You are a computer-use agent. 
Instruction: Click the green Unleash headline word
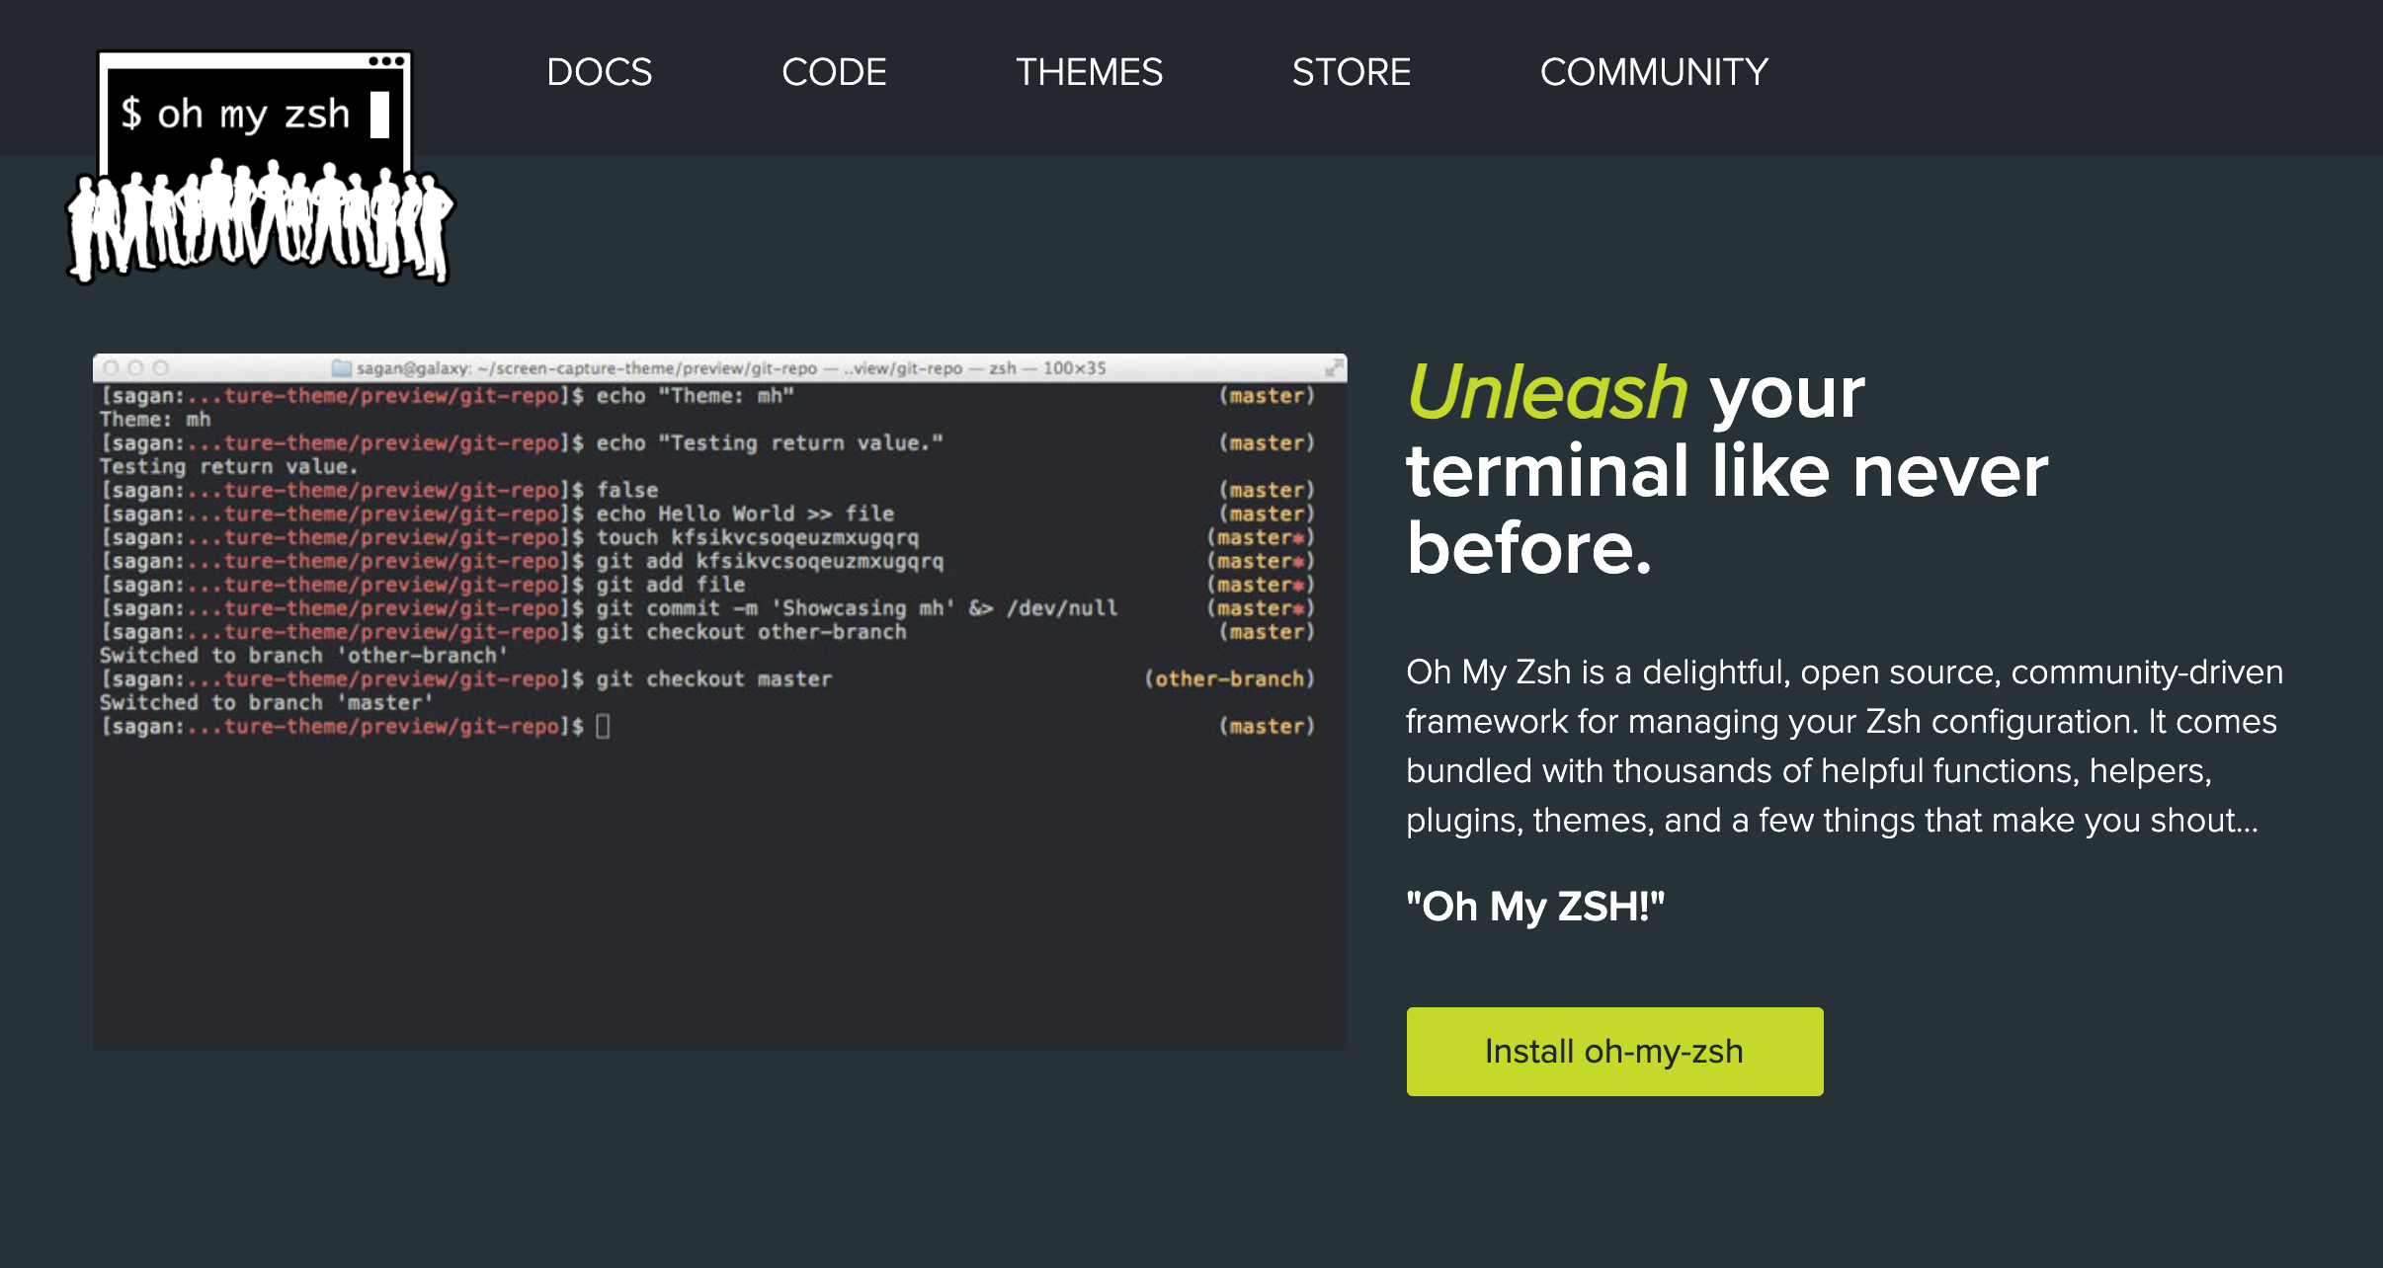pyautogui.click(x=1547, y=393)
